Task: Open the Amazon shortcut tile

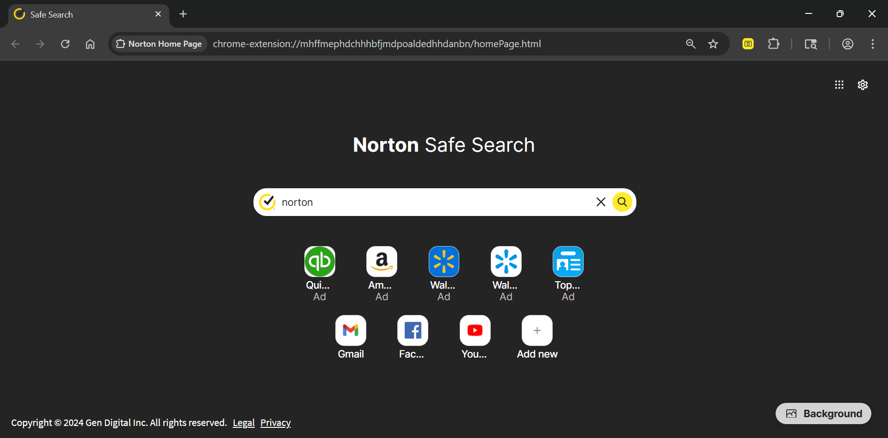Action: [382, 262]
